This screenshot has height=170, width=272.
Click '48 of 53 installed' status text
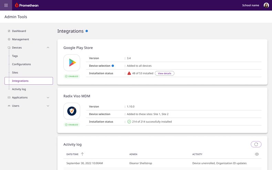coord(143,73)
